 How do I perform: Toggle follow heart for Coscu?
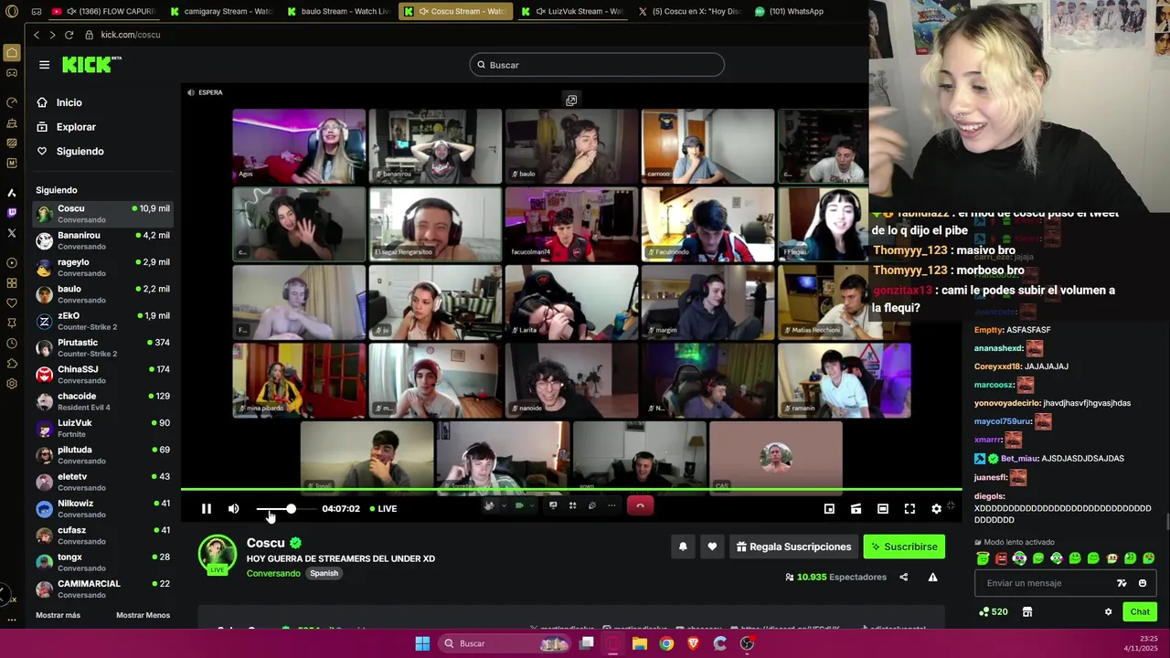pyautogui.click(x=712, y=547)
